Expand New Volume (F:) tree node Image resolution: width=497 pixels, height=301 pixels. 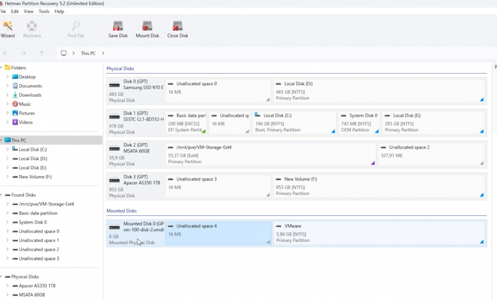tap(7, 177)
